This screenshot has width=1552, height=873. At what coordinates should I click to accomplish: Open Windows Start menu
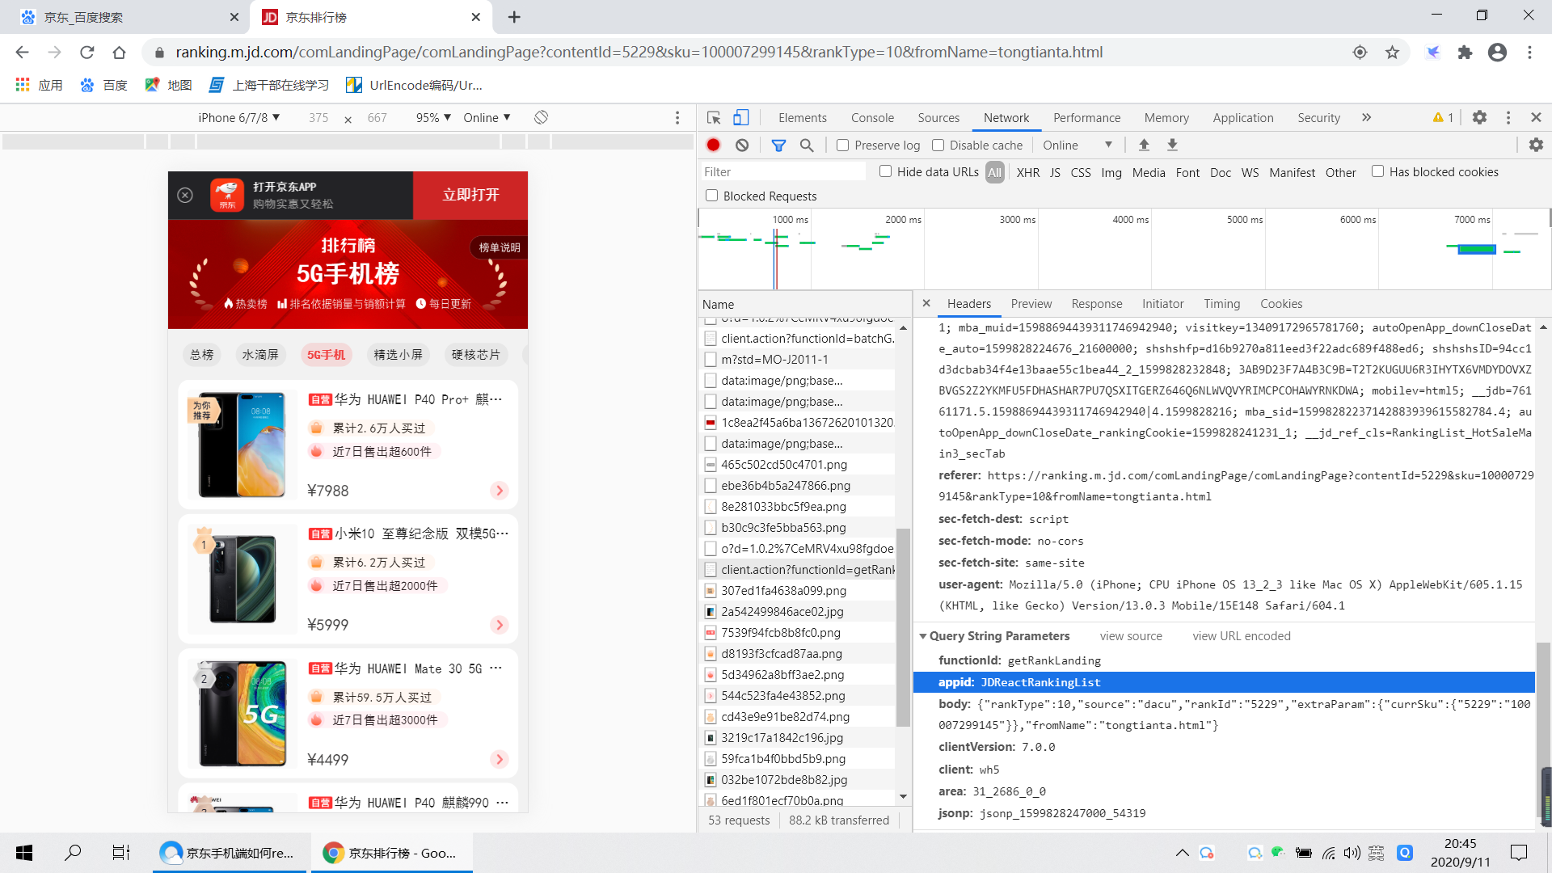[x=24, y=853]
